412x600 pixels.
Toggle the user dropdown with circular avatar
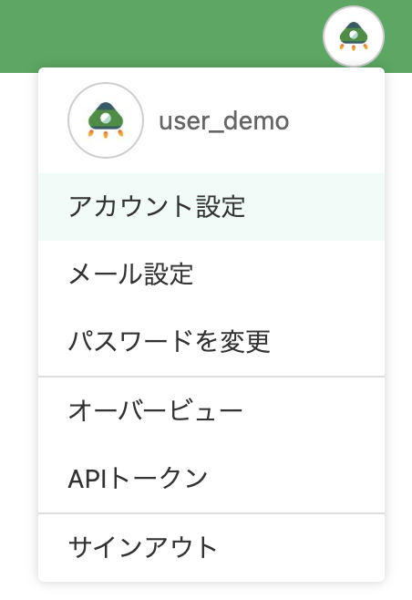[x=354, y=36]
